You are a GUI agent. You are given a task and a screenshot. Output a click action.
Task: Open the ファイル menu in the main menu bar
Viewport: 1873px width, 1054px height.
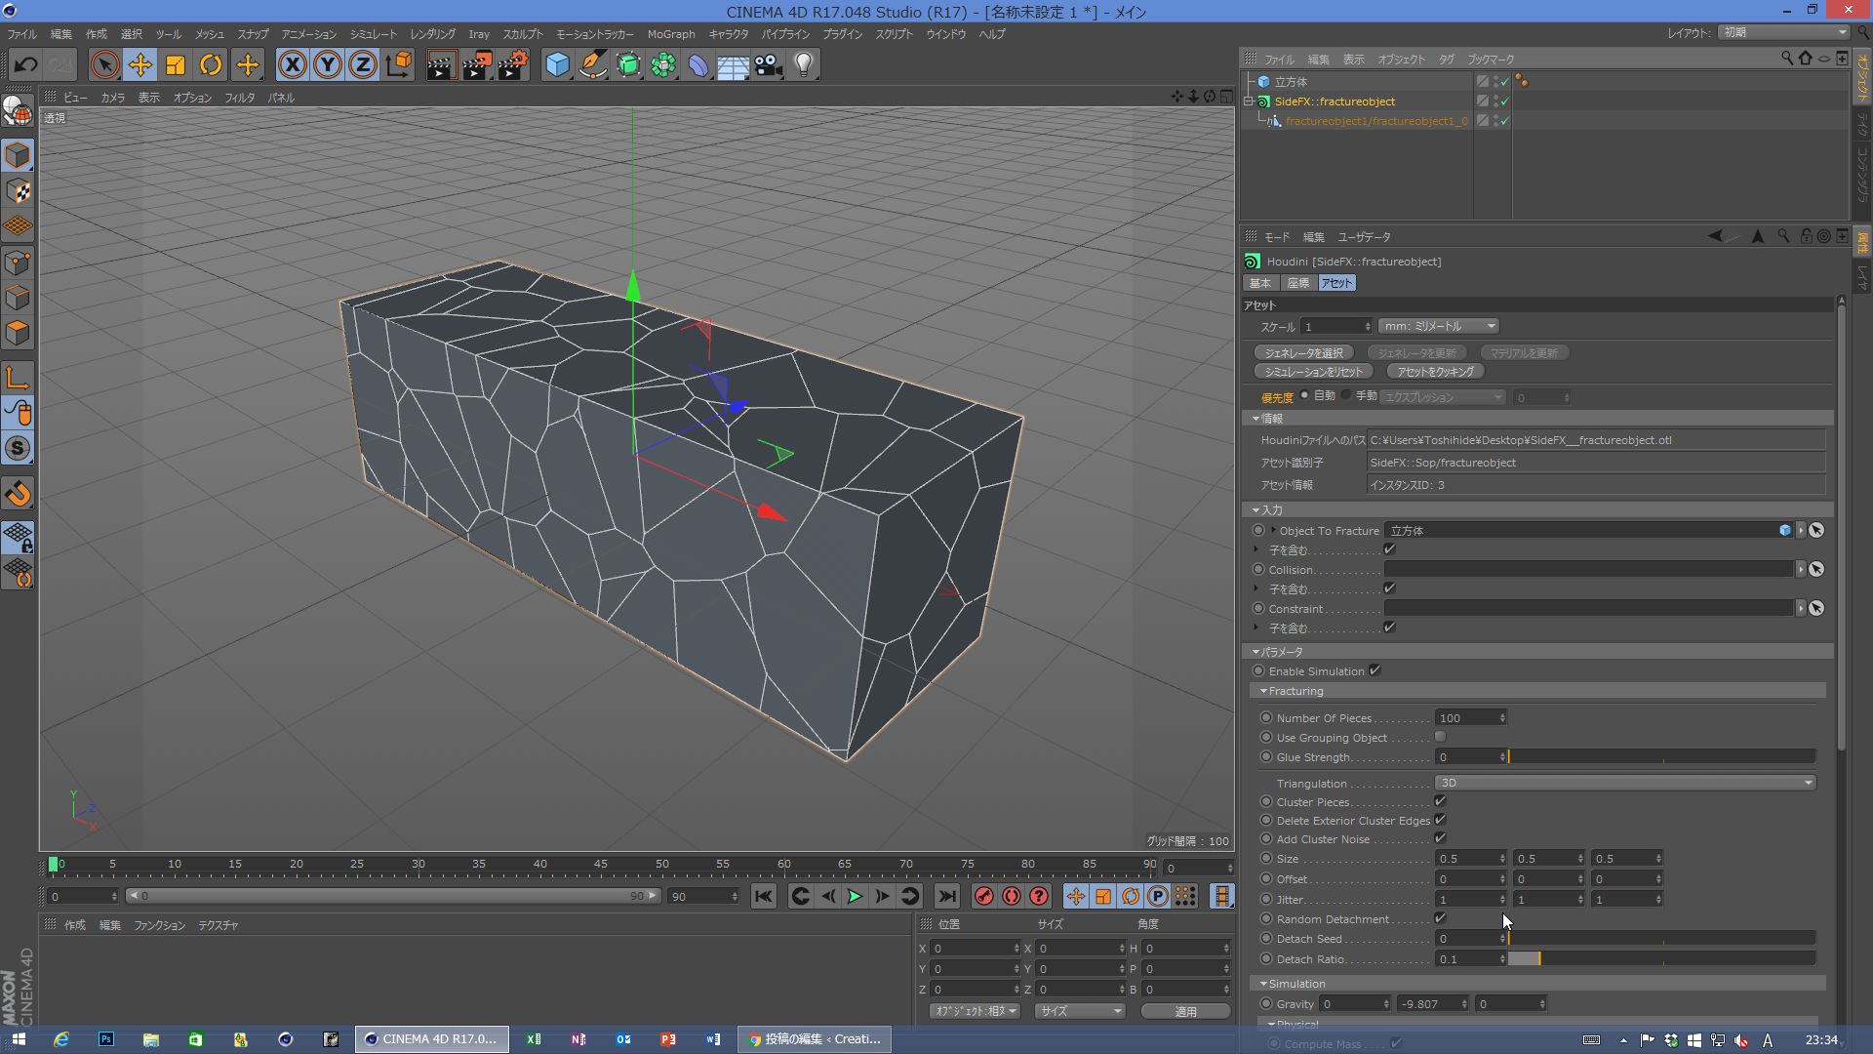pyautogui.click(x=21, y=34)
